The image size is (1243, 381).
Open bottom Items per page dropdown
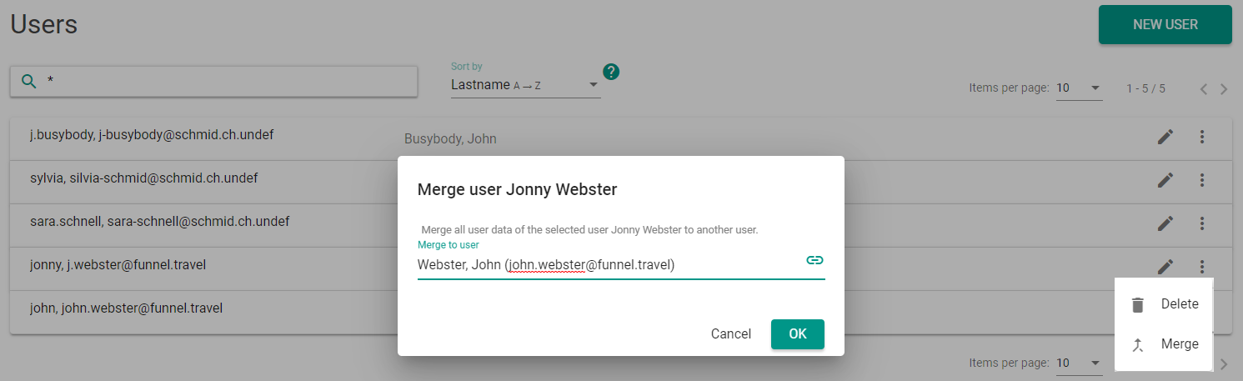(1079, 363)
